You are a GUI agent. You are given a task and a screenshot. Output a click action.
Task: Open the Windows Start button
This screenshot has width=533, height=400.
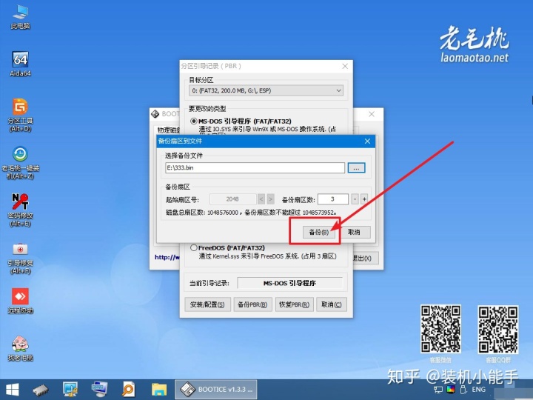(13, 390)
